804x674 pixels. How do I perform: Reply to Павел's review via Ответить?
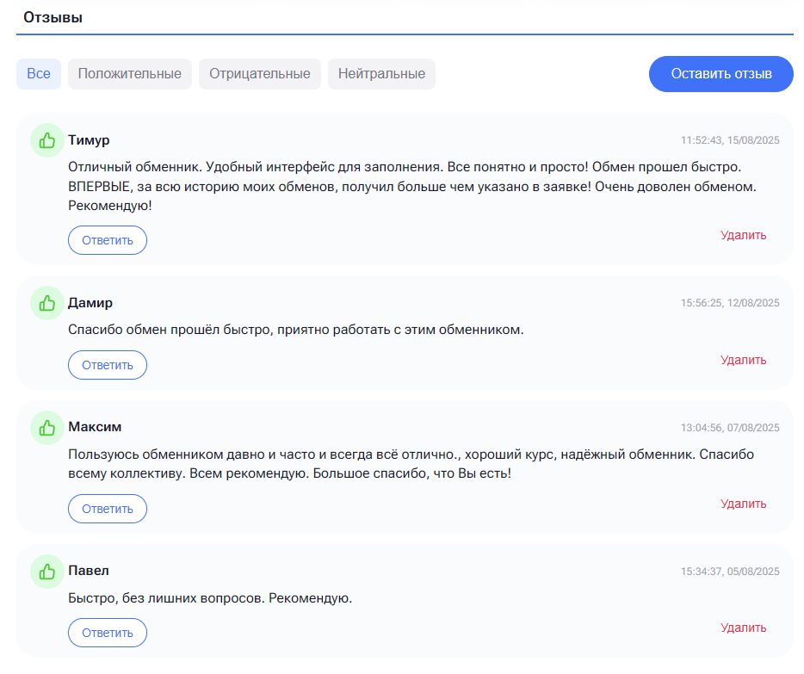click(x=108, y=633)
